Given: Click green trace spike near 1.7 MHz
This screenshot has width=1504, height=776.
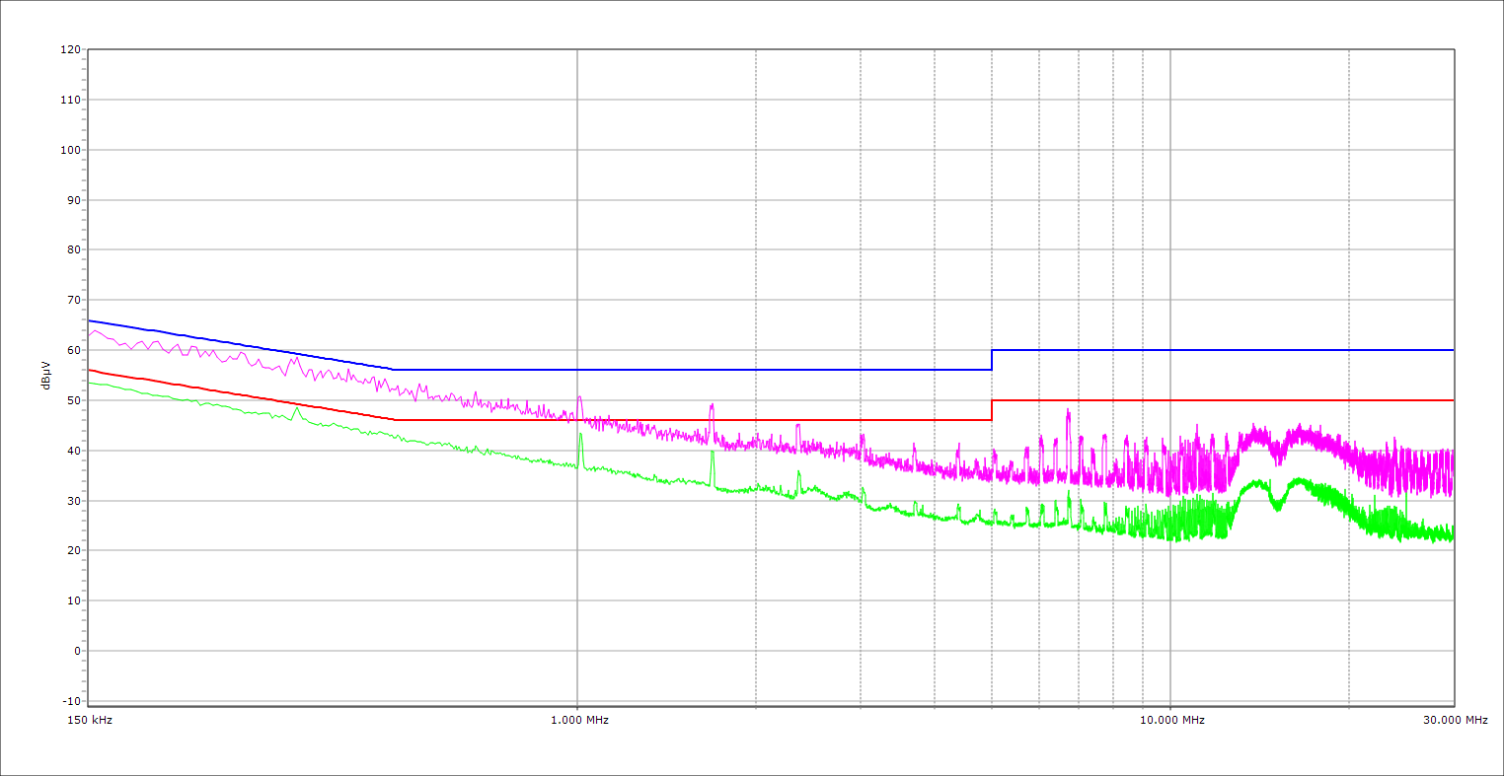Looking at the screenshot, I should (712, 454).
